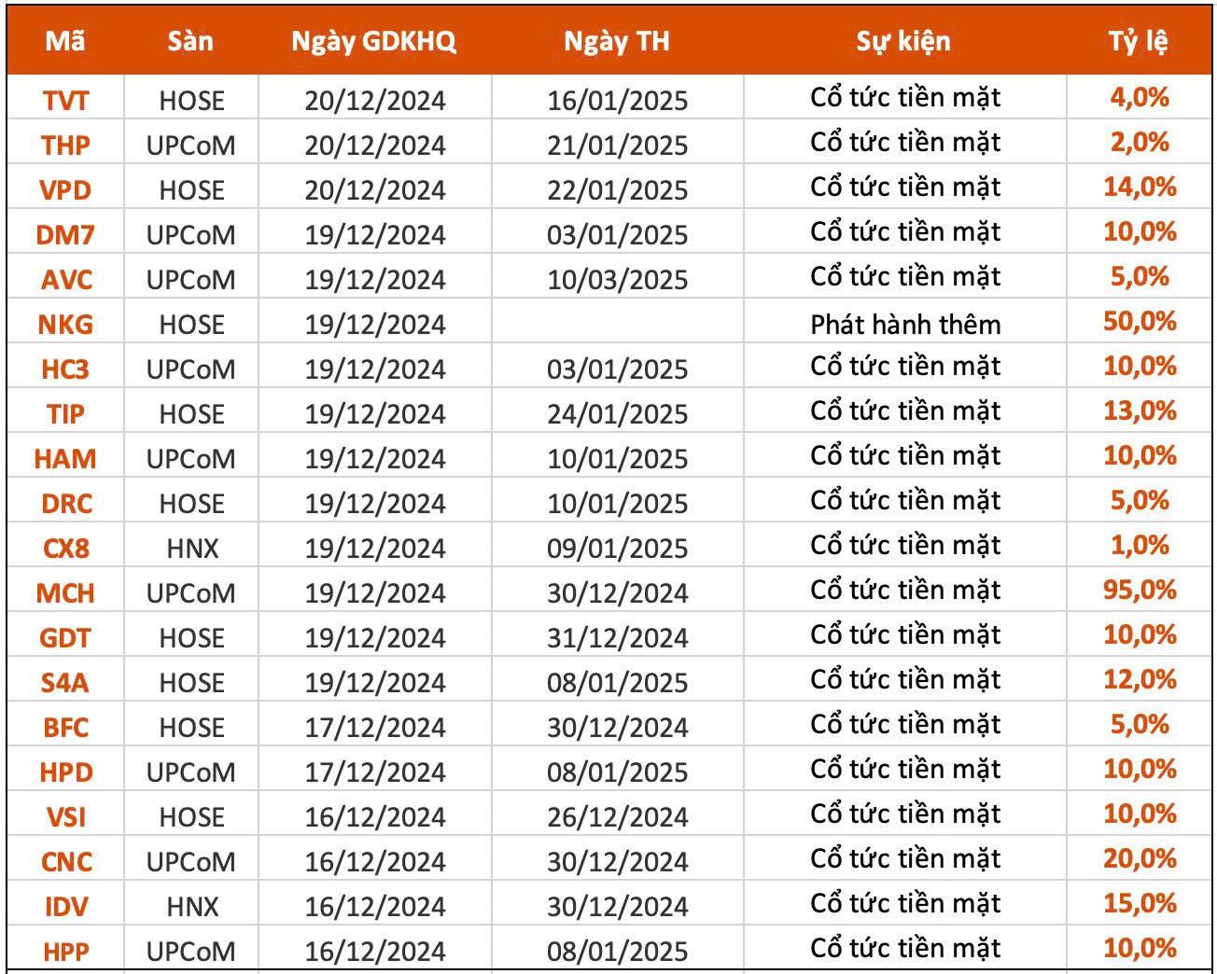This screenshot has height=974, width=1217.
Task: Select the Sự kiện column header
Action: click(903, 41)
